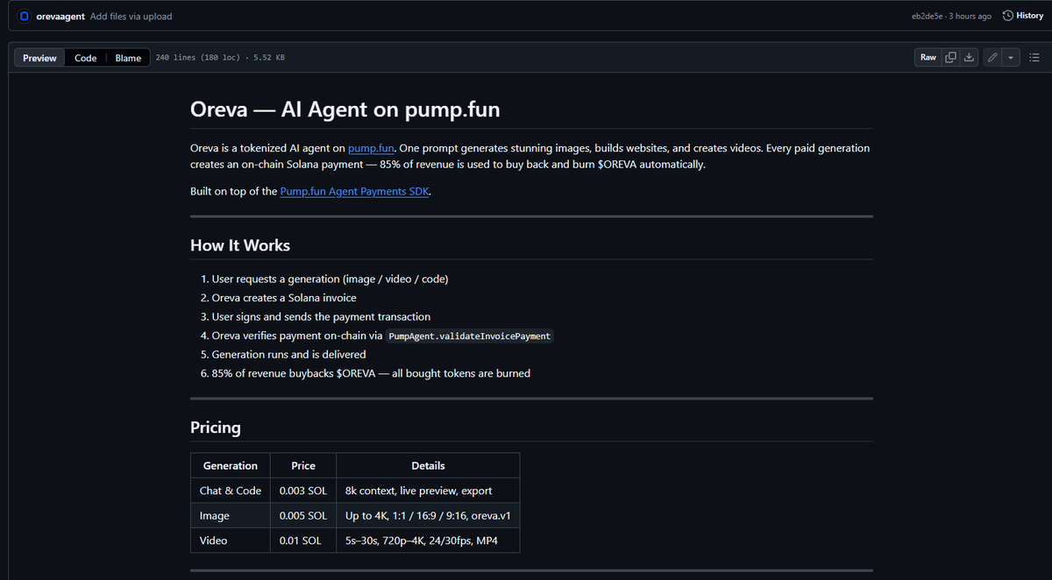The height and width of the screenshot is (580, 1052).
Task: Click the 'Pricing' heading
Action: click(216, 428)
